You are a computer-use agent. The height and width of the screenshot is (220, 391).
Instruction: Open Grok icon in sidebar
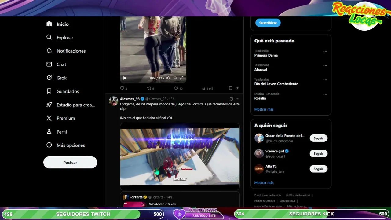click(49, 78)
